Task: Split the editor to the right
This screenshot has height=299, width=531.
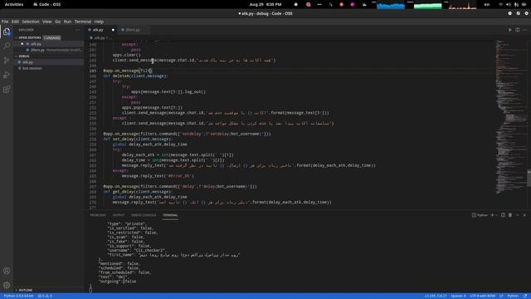Action: (518, 30)
